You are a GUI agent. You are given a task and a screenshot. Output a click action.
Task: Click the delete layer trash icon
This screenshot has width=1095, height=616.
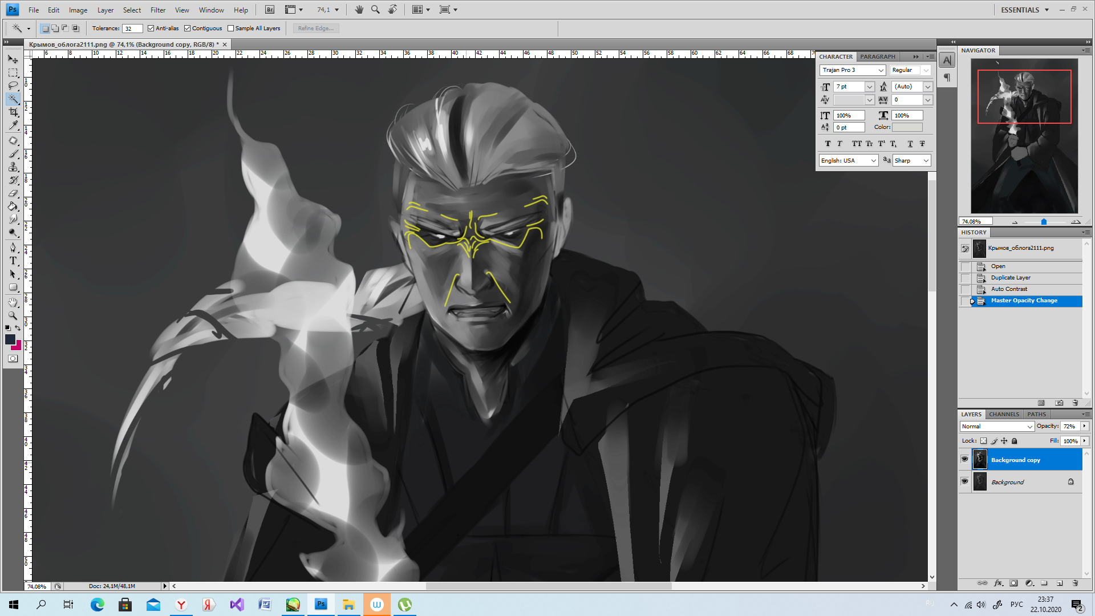pyautogui.click(x=1075, y=583)
